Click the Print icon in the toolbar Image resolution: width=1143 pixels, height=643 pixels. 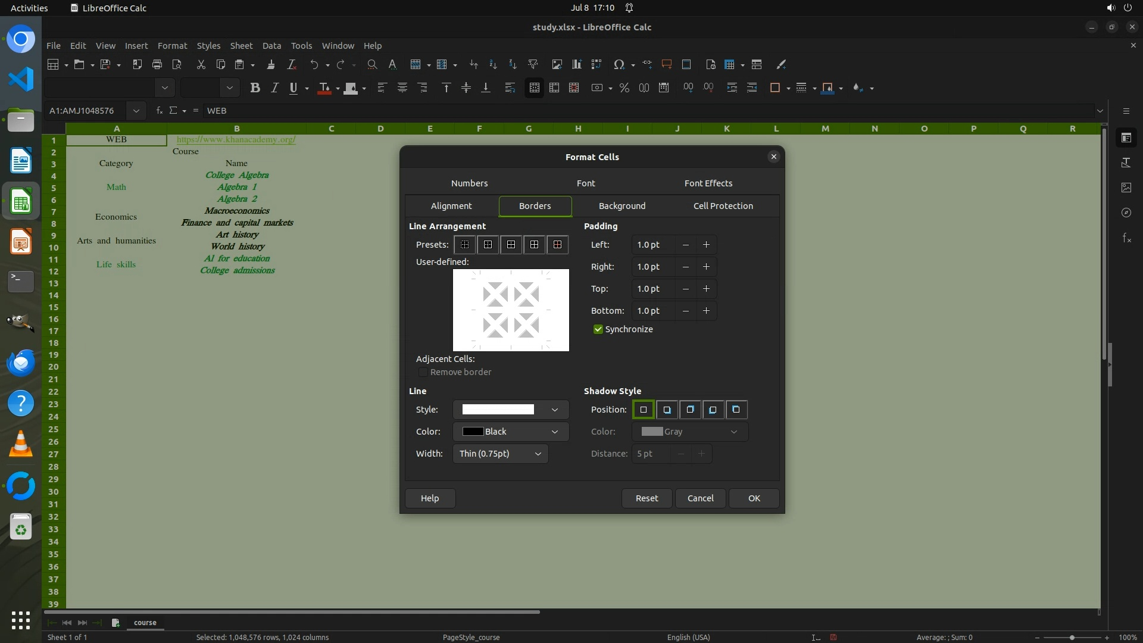[x=157, y=64]
